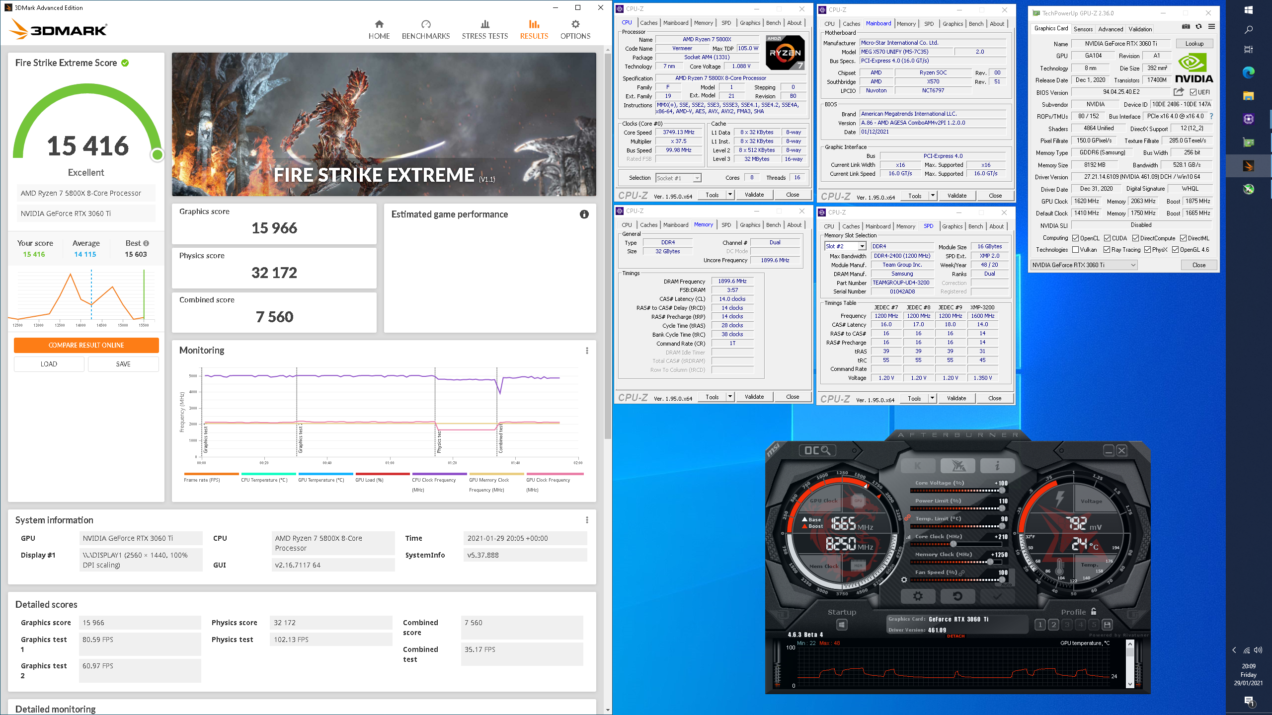
Task: Open the Slot #2 memory slot dropdown
Action: (x=845, y=246)
